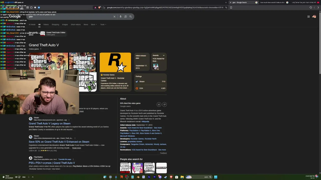This screenshot has width=321, height=180.
Task: Select the Images search tab
Action: [x=65, y=24]
